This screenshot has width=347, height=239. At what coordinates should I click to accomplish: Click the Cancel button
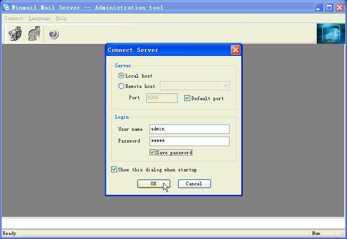194,184
